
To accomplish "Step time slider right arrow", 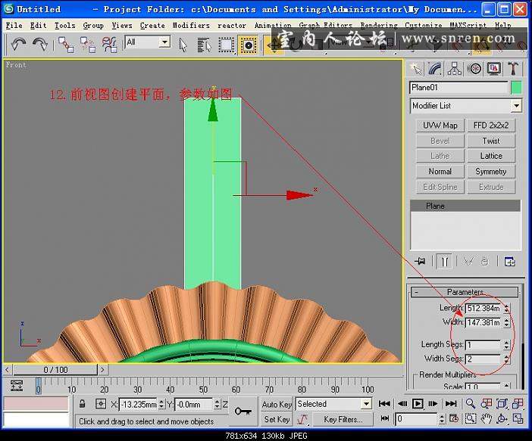I will [x=102, y=370].
